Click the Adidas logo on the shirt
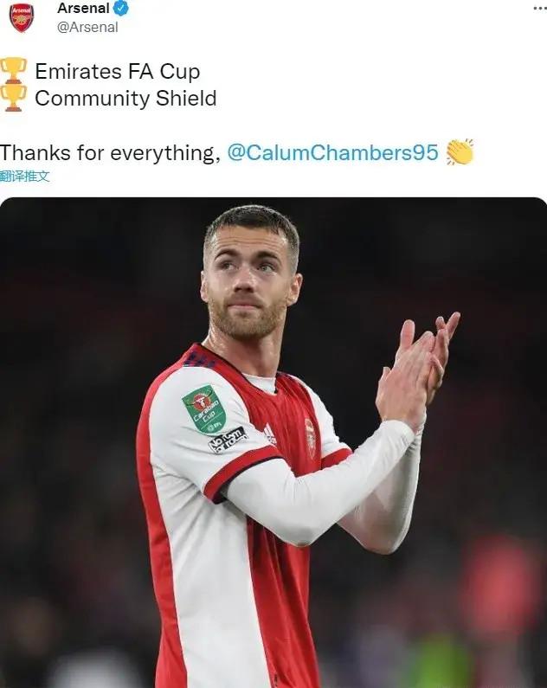This screenshot has width=547, height=688. click(269, 434)
